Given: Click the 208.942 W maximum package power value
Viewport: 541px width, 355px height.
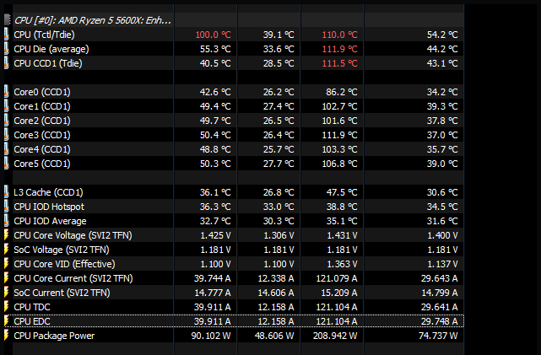Looking at the screenshot, I should [335, 336].
